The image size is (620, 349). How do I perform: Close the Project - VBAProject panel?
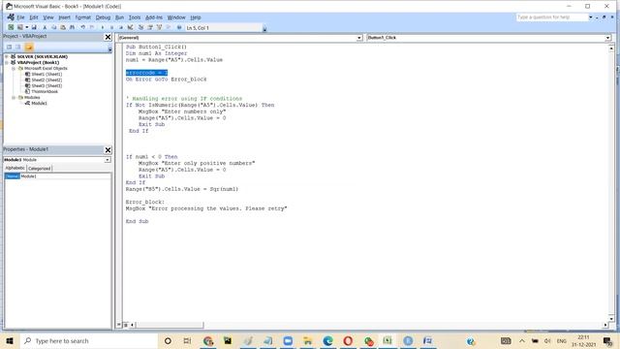108,37
